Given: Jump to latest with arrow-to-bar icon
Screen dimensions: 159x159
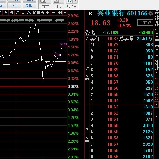Looking at the screenshot, I should pos(60,13).
